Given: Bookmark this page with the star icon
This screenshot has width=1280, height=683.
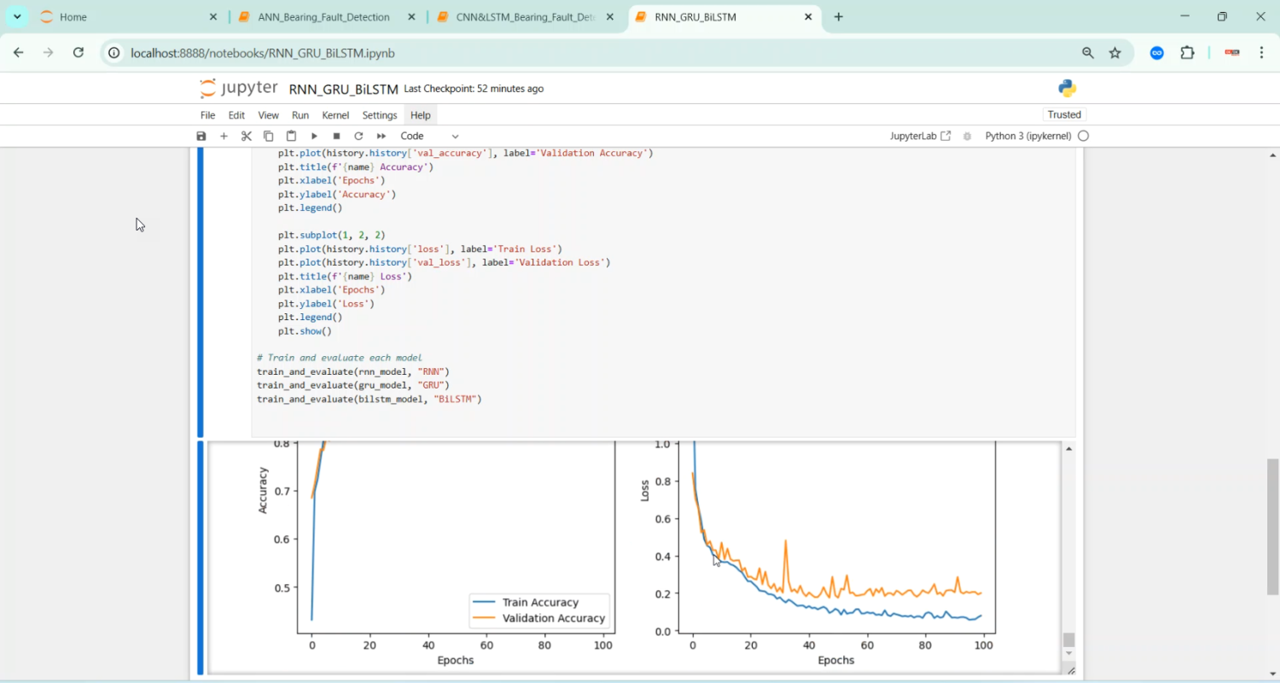Looking at the screenshot, I should click(1114, 53).
